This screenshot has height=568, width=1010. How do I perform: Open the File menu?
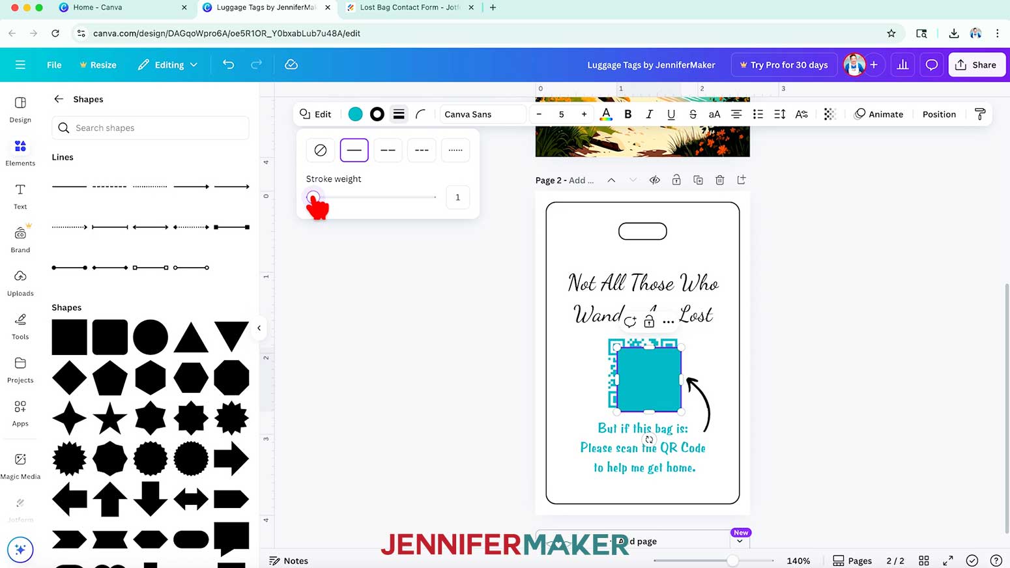[x=54, y=64]
